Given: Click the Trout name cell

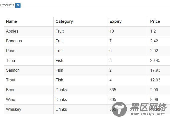Looking at the screenshot, I should pos(29,80).
